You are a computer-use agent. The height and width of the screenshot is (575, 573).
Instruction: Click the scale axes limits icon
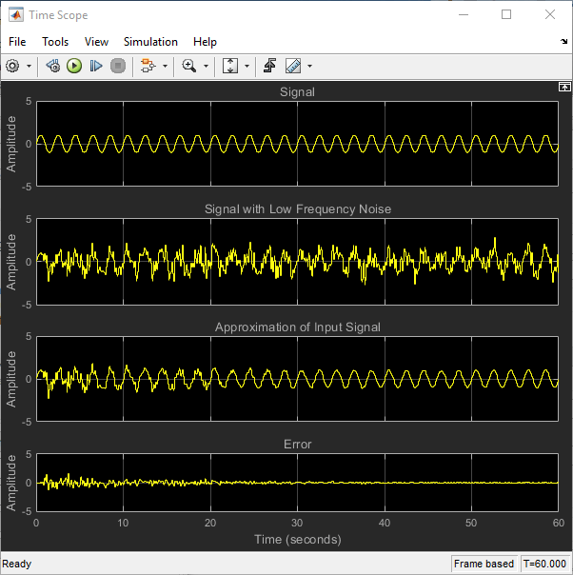(x=230, y=67)
